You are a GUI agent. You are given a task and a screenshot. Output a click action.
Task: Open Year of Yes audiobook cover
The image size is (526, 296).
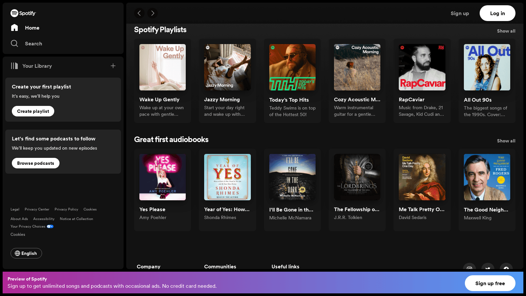(x=227, y=177)
